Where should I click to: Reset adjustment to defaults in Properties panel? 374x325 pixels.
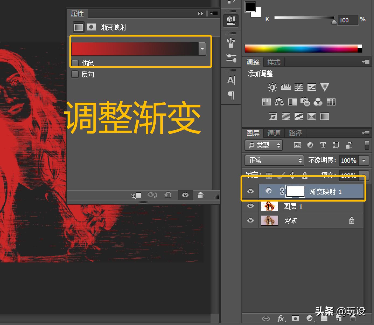click(168, 195)
